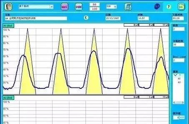Click the stepper arrows beside the value 3
The image size is (189, 124).
coord(182,117)
